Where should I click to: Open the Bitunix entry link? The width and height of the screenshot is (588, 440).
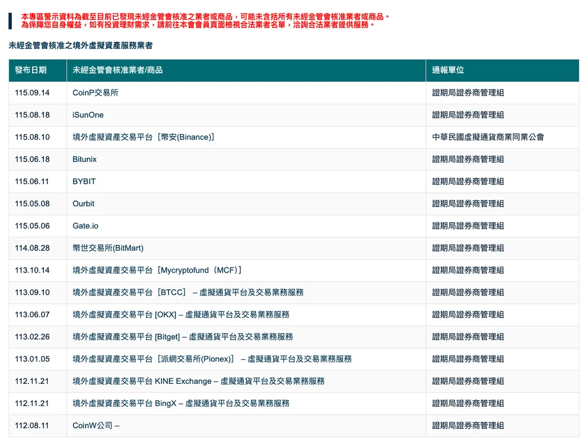coord(84,159)
